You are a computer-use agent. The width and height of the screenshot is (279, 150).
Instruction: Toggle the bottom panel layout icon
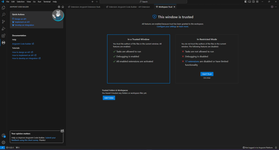click(x=250, y=2)
